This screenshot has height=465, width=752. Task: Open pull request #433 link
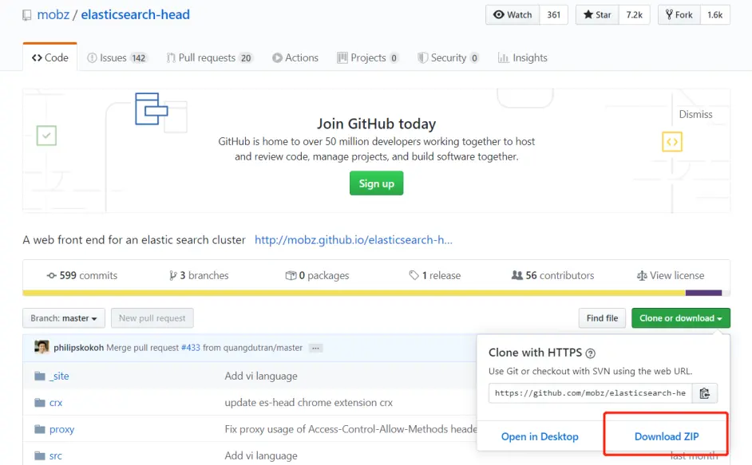pos(191,348)
